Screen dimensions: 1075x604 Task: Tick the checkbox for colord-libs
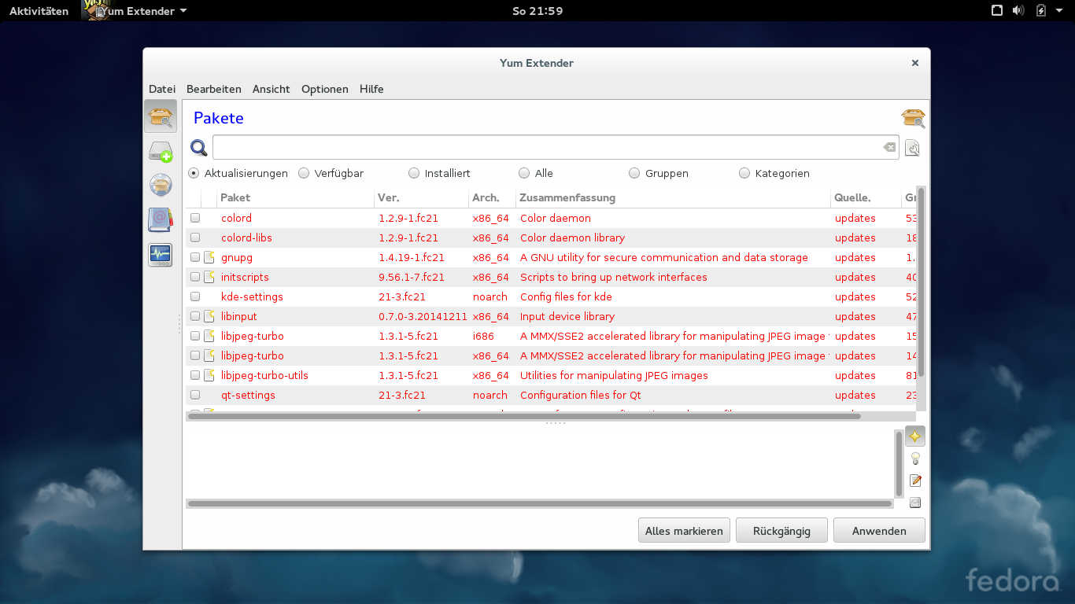tap(195, 238)
